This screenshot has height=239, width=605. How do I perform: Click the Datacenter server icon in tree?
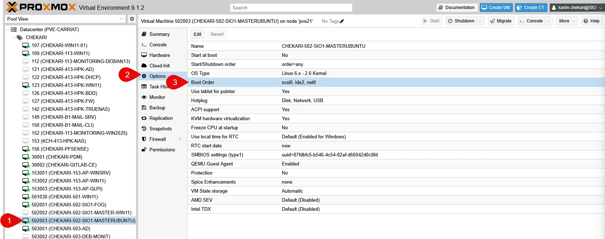point(14,30)
